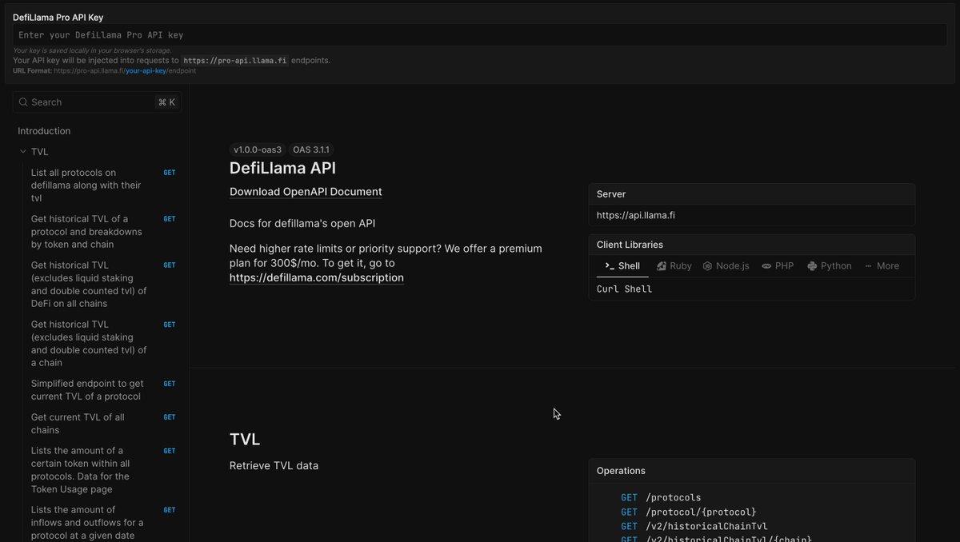Select the Node.js hexagon icon
Image resolution: width=960 pixels, height=542 pixels.
click(x=707, y=266)
